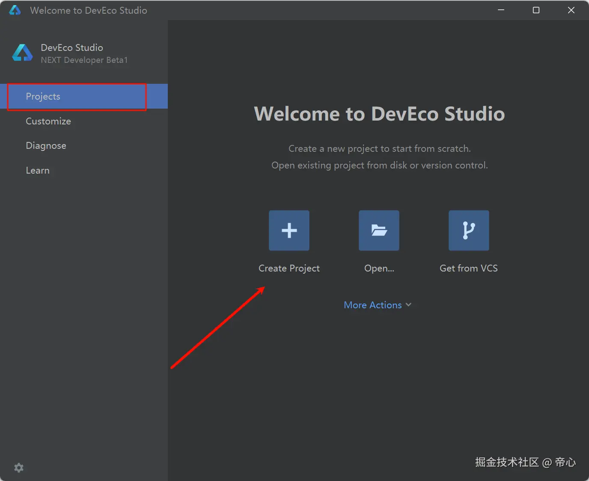Click the Create Project plus icon
589x481 pixels.
(289, 230)
